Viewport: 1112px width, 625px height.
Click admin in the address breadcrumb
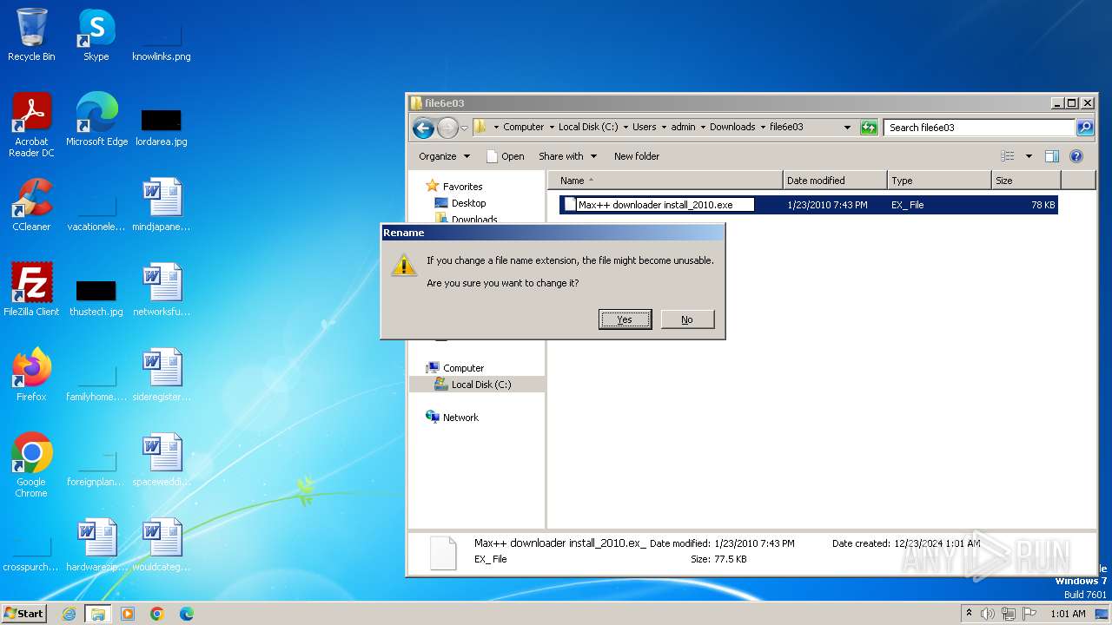[x=683, y=127]
